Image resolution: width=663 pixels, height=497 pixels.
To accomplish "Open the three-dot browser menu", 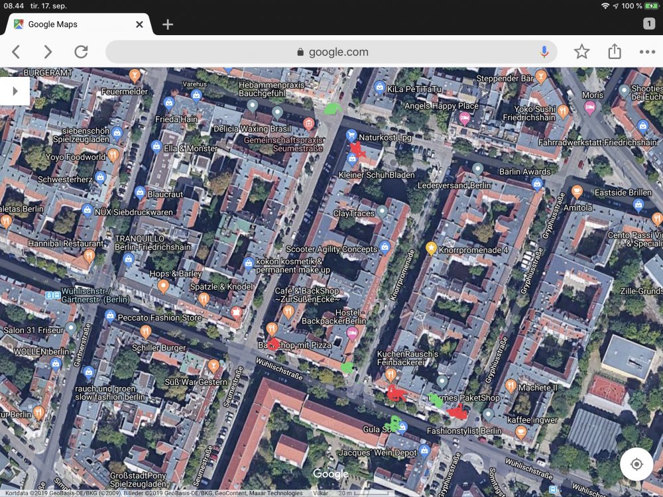I will (x=647, y=52).
